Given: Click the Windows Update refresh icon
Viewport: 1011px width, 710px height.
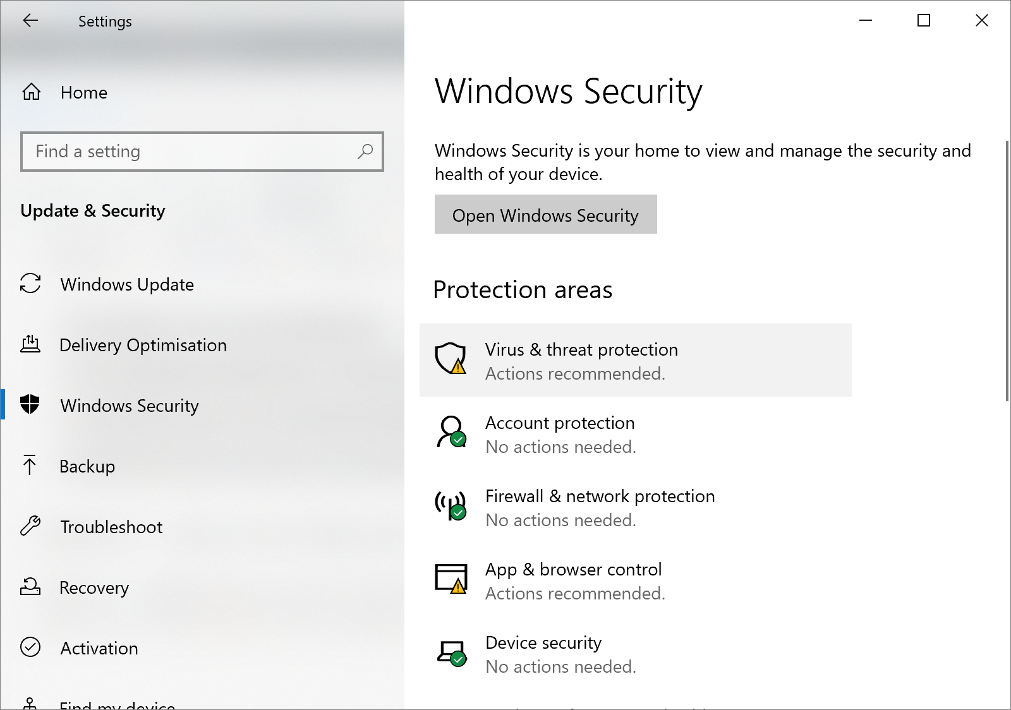Looking at the screenshot, I should (x=30, y=283).
